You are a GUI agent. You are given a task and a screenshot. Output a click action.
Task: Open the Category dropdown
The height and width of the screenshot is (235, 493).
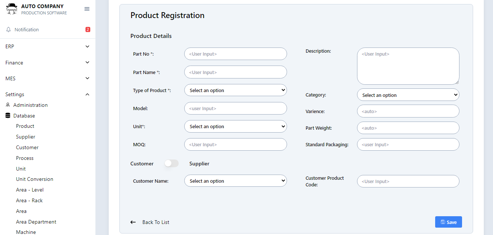click(x=408, y=95)
